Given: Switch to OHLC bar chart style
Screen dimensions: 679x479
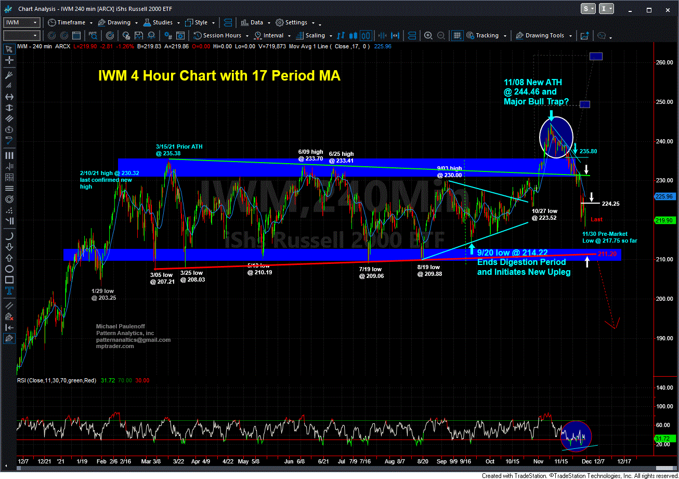Looking at the screenshot, I should pyautogui.click(x=341, y=36).
